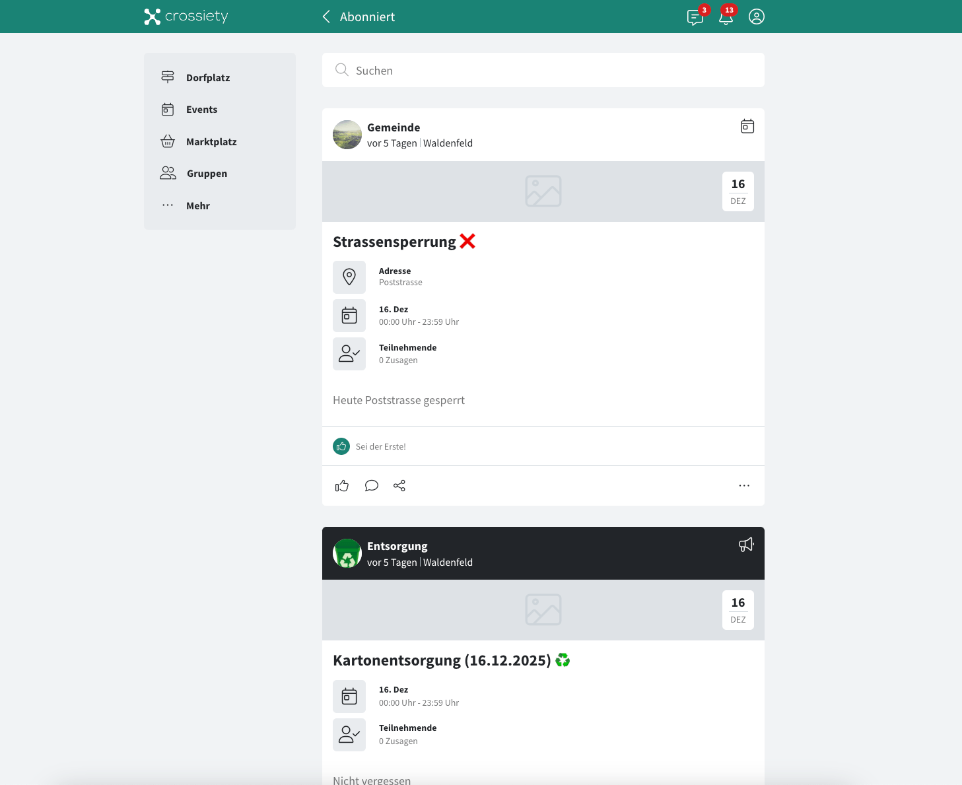Click the Abonniert page title
Image resolution: width=962 pixels, height=785 pixels.
click(x=367, y=17)
